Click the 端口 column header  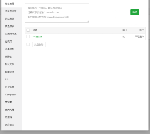[125, 30]
